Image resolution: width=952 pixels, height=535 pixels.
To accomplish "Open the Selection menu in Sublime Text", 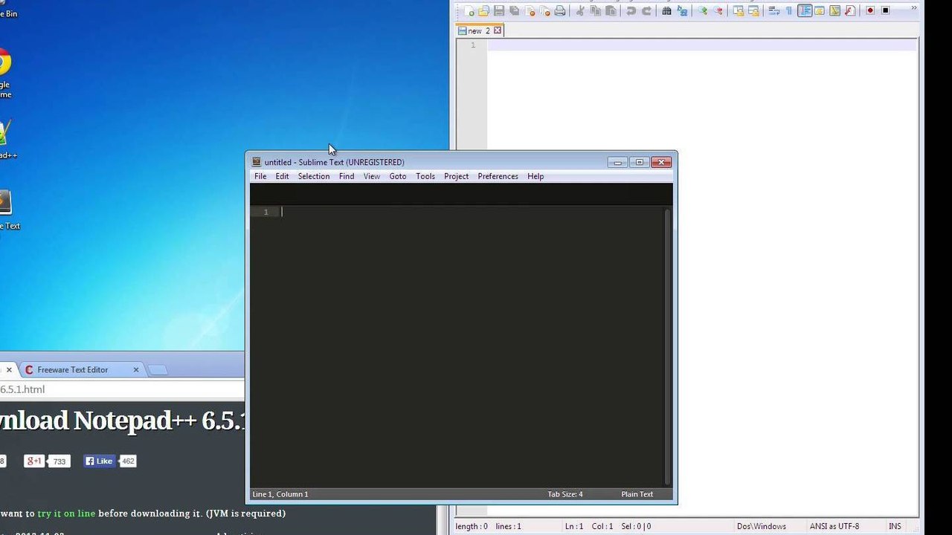I will pyautogui.click(x=314, y=176).
